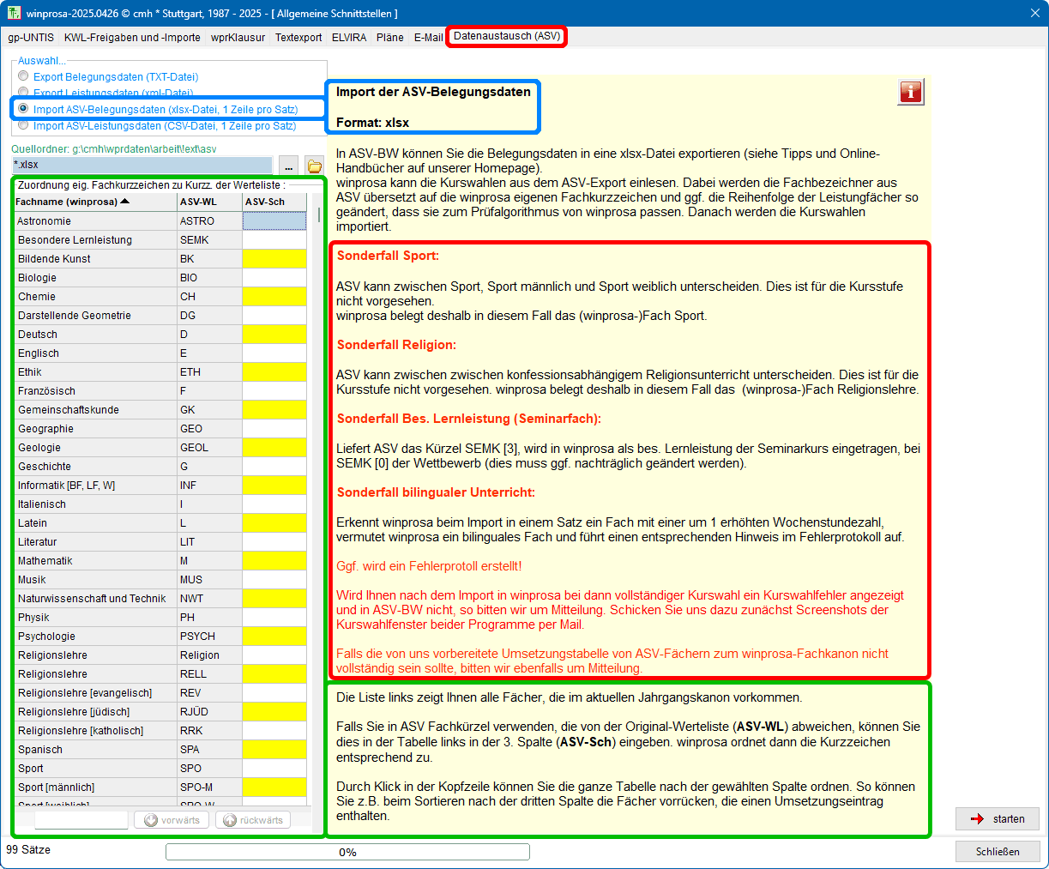Select Import ASV-Leistungsdaten CSV radio button

[24, 125]
